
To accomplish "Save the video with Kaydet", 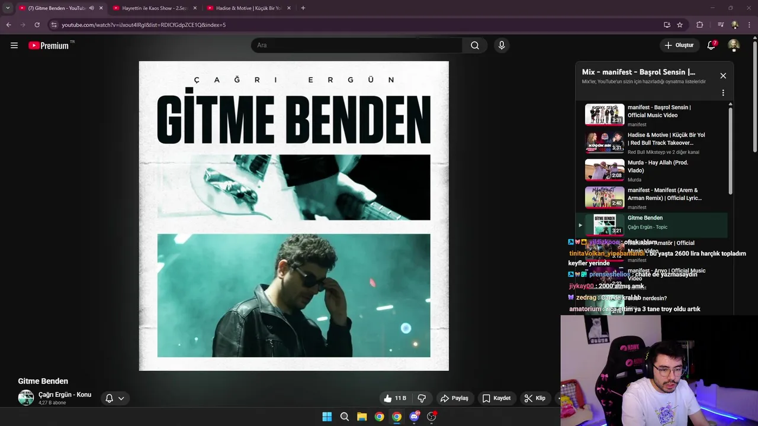I will (496, 398).
